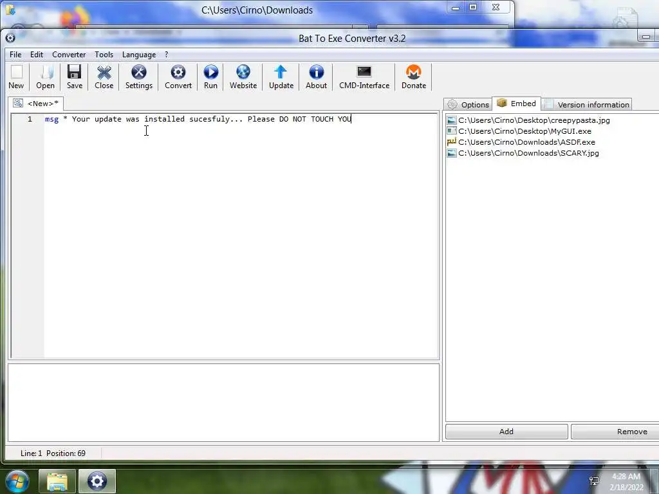Visit the Website toolbar icon
This screenshot has width=659, height=494.
click(x=243, y=77)
